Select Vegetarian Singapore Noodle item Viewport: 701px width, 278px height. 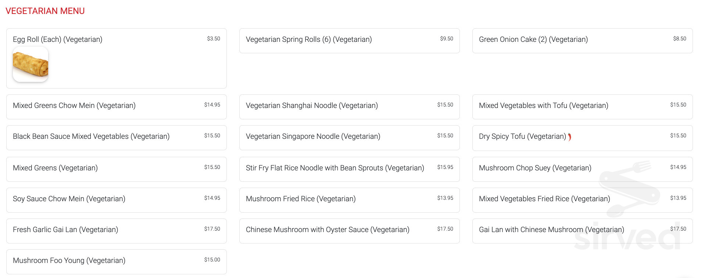pos(313,137)
